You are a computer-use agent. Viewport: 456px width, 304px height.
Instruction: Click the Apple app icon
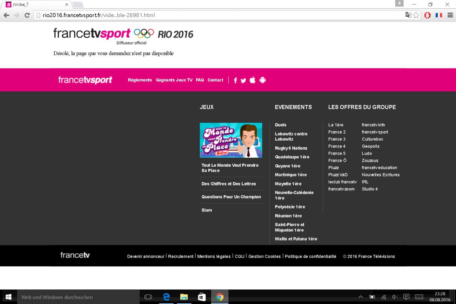click(252, 80)
